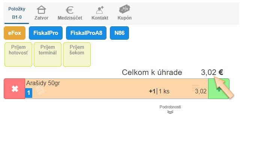
Task: Choose the FiskalProA8 button
Action: click(x=86, y=33)
